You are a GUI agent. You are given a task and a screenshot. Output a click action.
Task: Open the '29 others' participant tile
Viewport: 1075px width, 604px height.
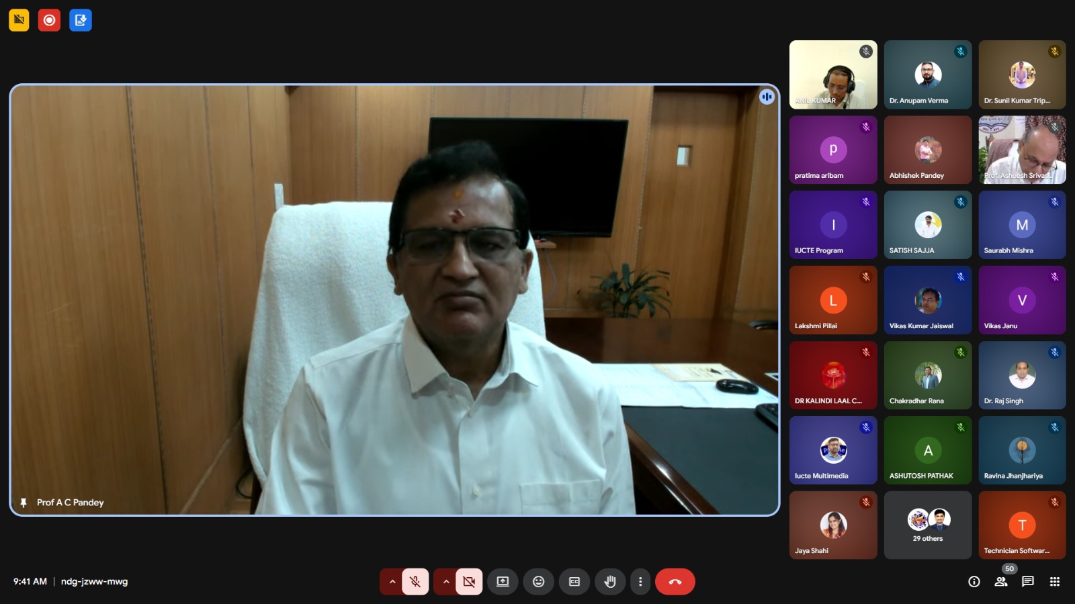[x=927, y=525]
